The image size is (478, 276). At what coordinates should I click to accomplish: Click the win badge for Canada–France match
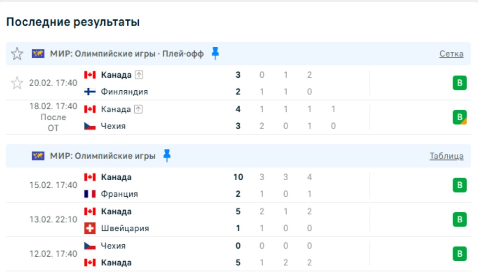coord(460,186)
